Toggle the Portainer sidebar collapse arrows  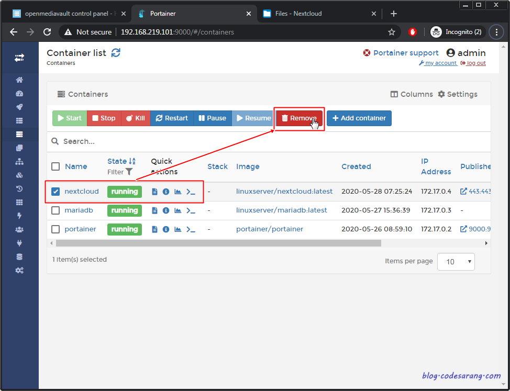19,58
